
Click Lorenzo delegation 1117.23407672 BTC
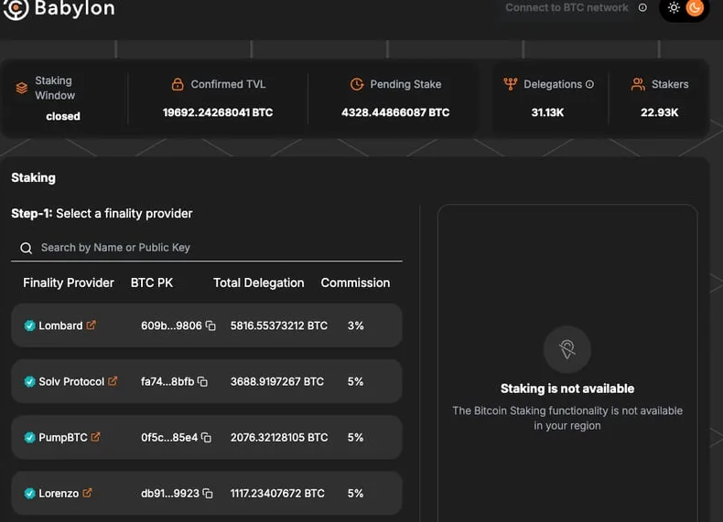tap(277, 494)
